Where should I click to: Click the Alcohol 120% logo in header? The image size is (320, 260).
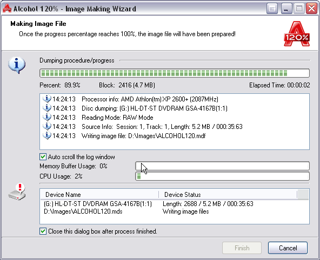(297, 34)
